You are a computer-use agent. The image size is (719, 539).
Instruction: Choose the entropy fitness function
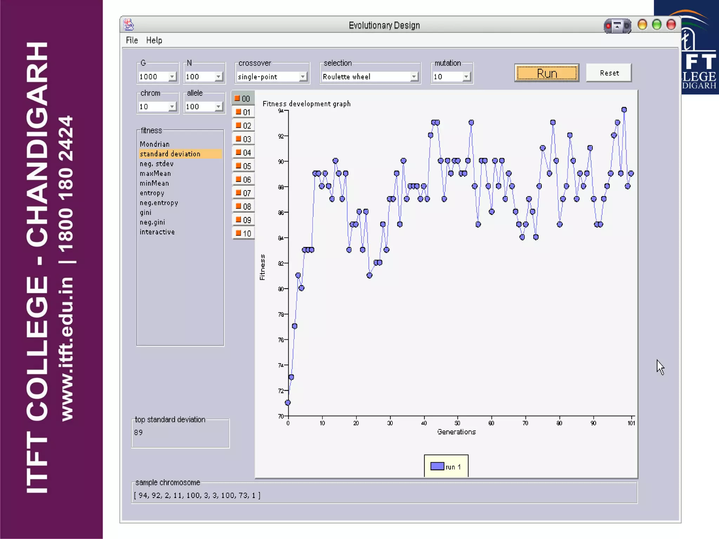[x=152, y=193]
